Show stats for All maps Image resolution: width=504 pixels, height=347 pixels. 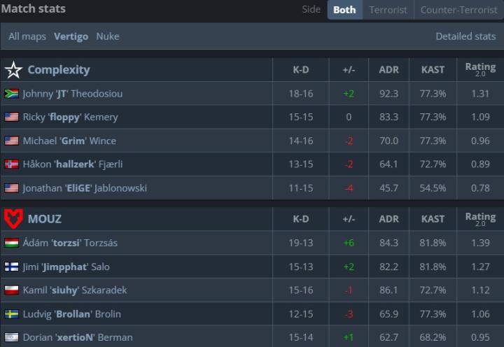point(27,36)
